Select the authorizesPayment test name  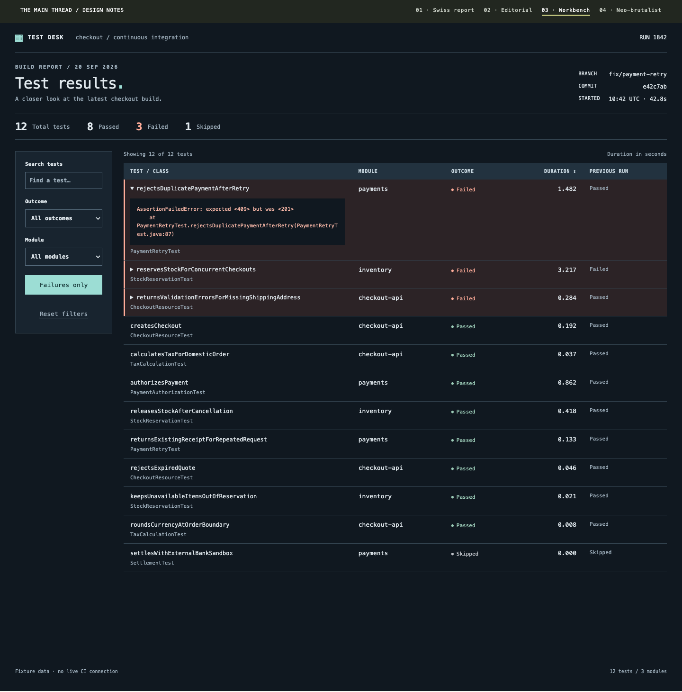tap(159, 383)
